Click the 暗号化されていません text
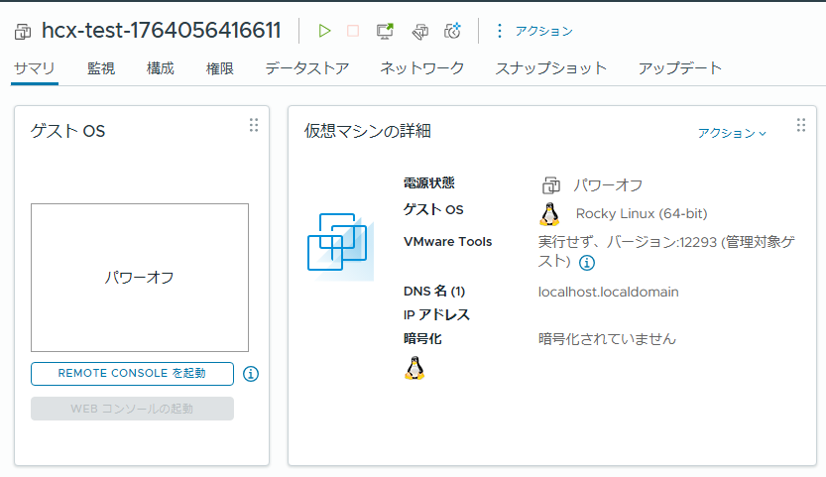This screenshot has width=826, height=477. click(607, 339)
